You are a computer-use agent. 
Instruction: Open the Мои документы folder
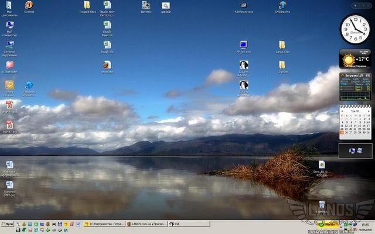point(9,5)
